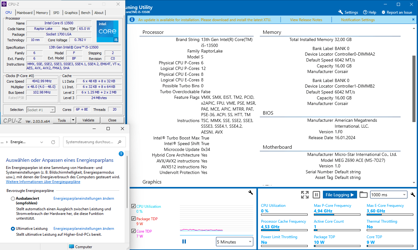Pause the graph below the chart
The height and width of the screenshot is (250, 418).
point(184,241)
